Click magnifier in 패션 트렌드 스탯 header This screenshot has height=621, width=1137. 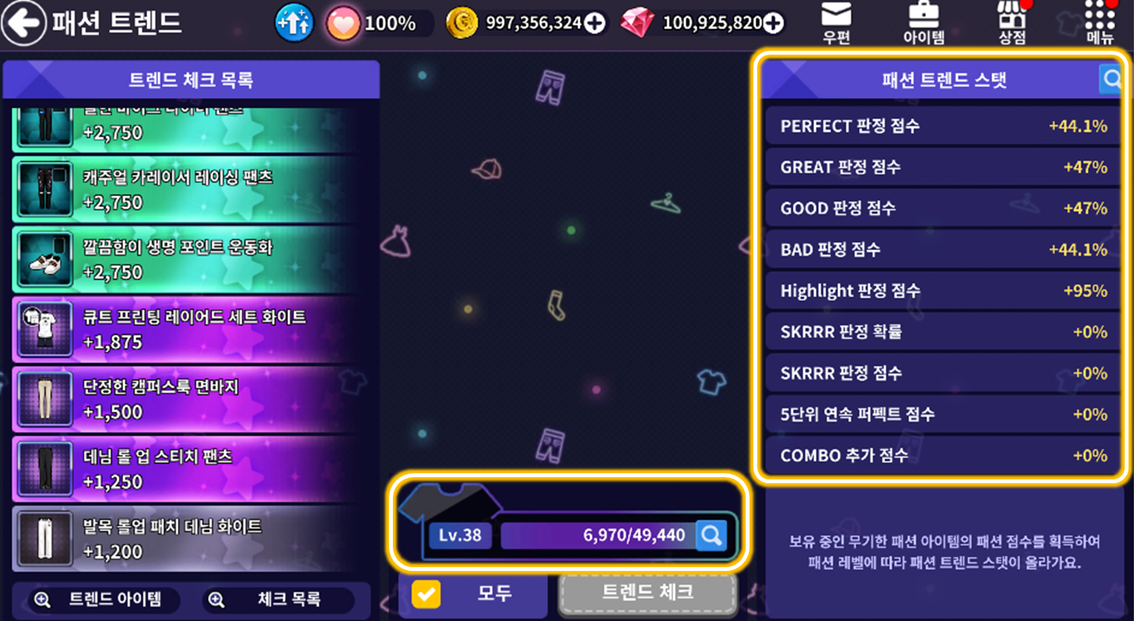[1110, 78]
